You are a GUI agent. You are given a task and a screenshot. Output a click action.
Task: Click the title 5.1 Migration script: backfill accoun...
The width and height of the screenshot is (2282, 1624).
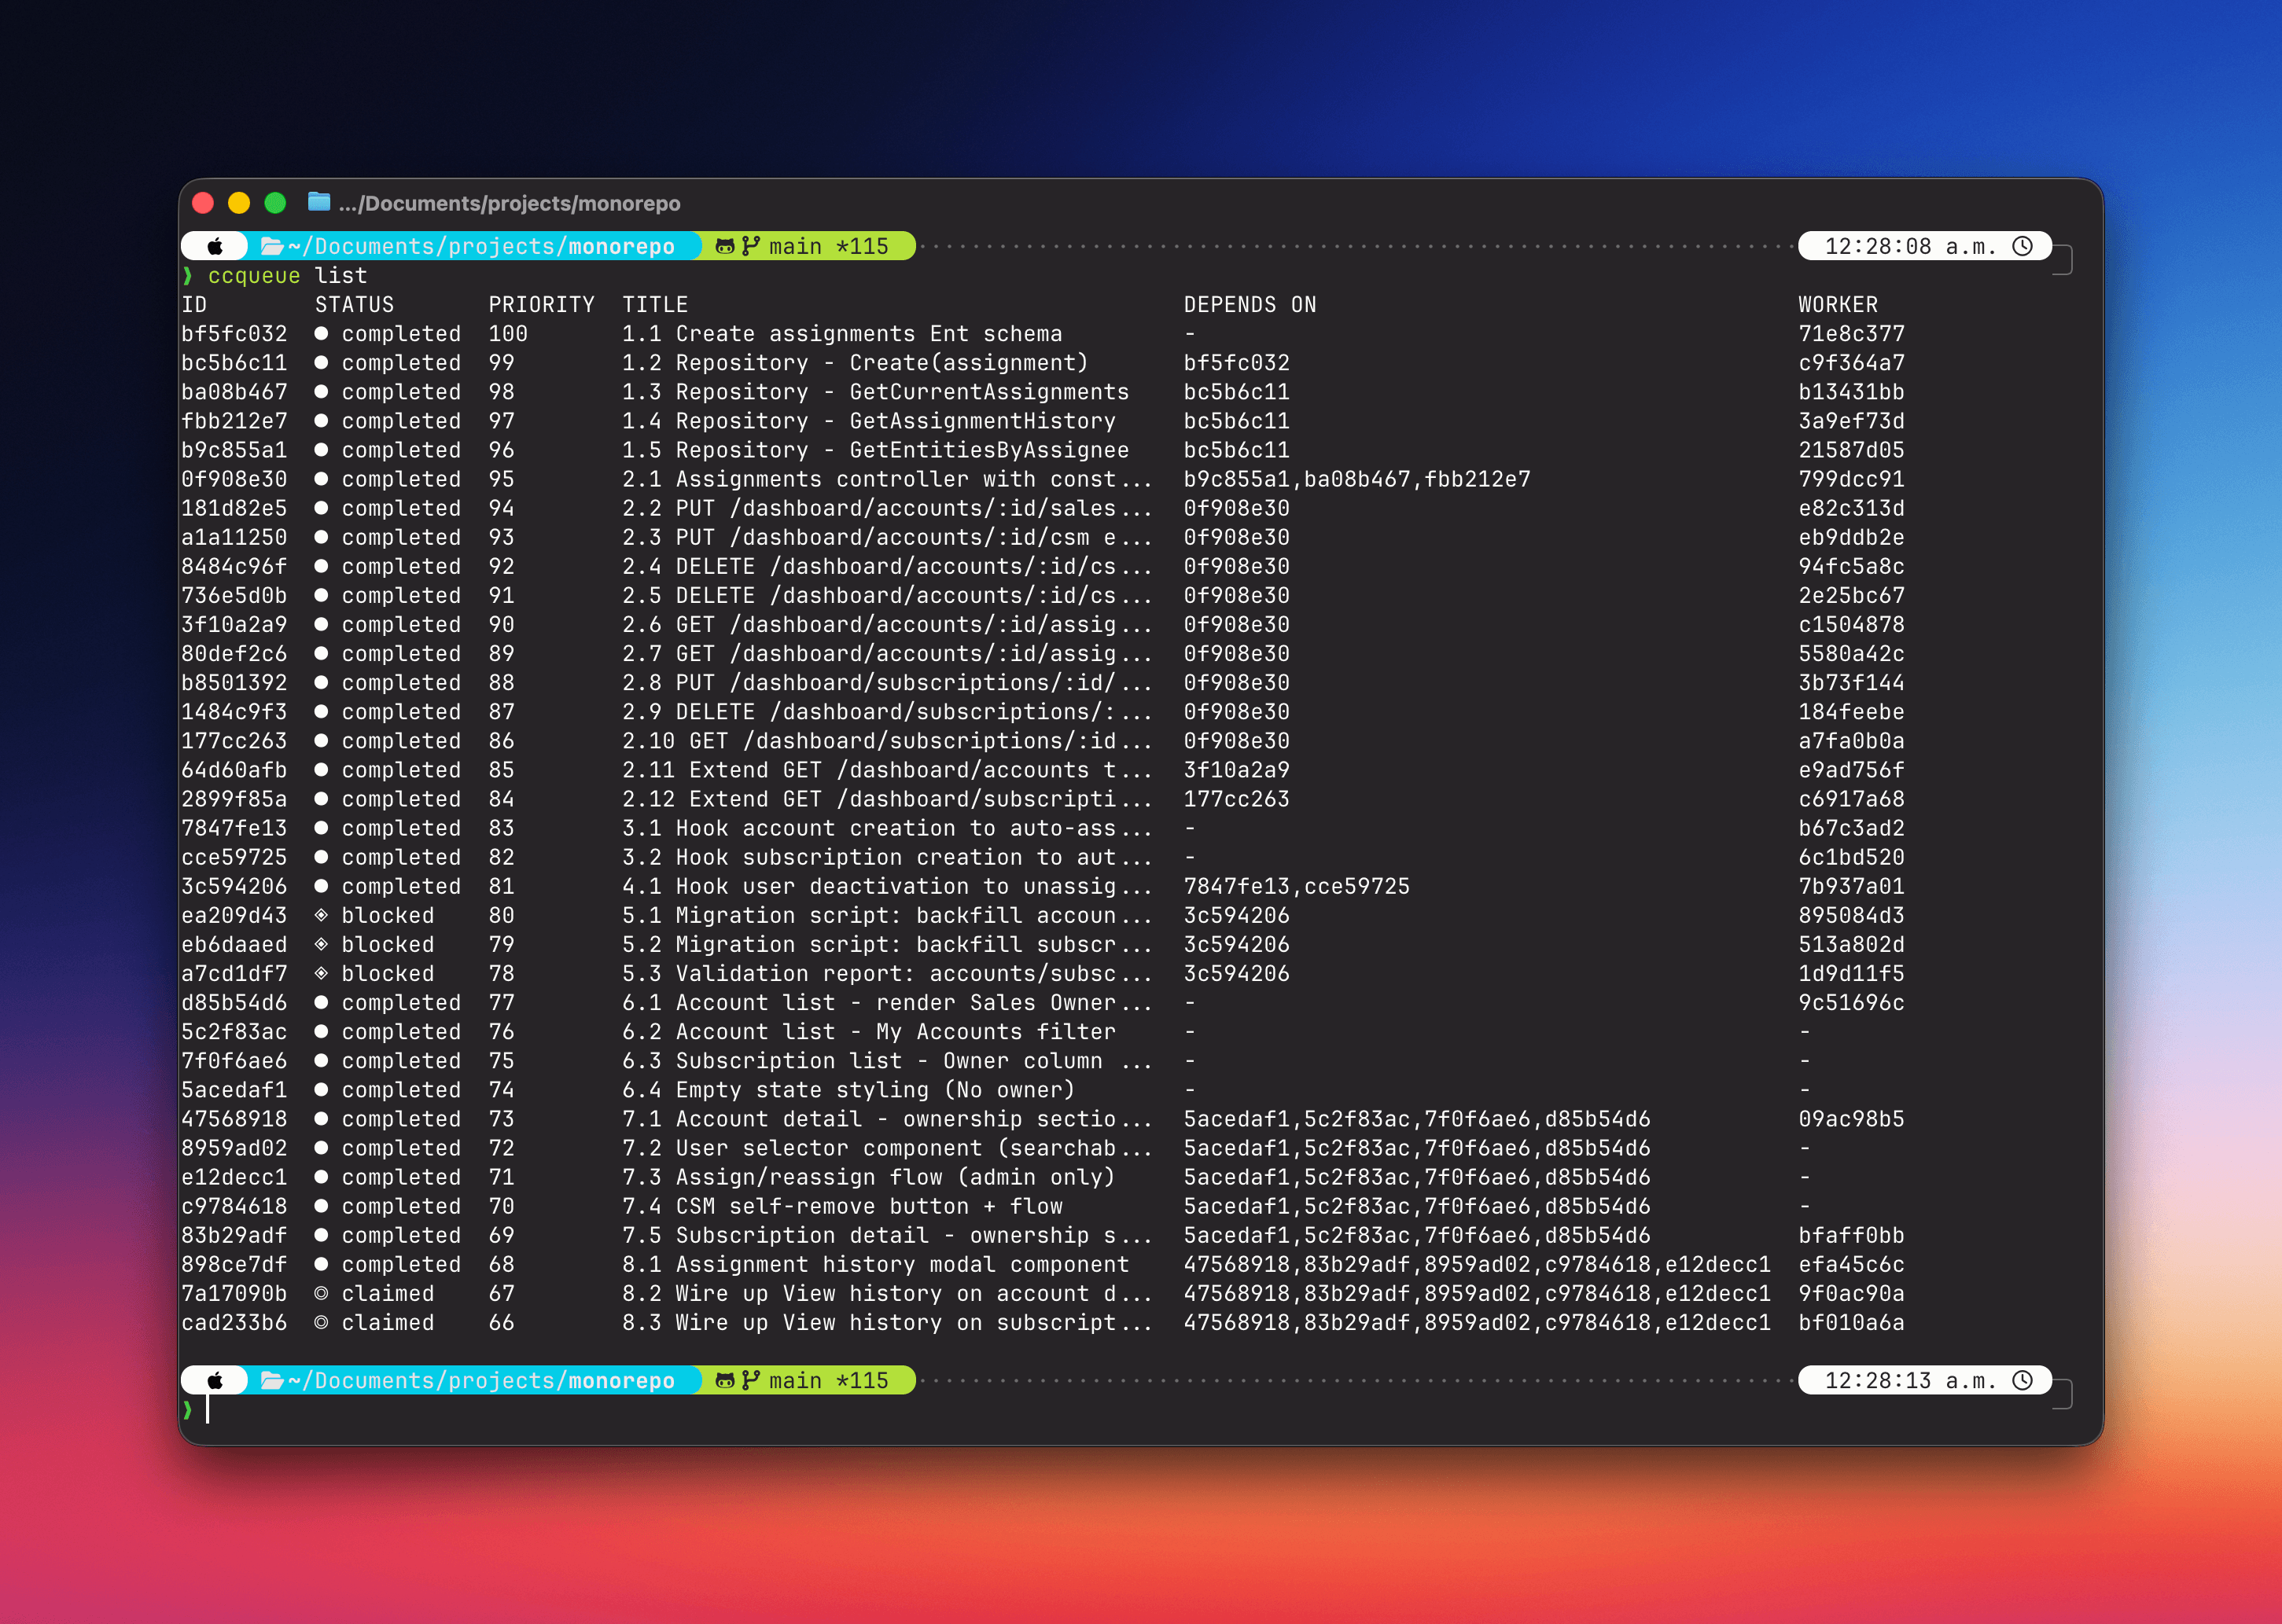(886, 915)
